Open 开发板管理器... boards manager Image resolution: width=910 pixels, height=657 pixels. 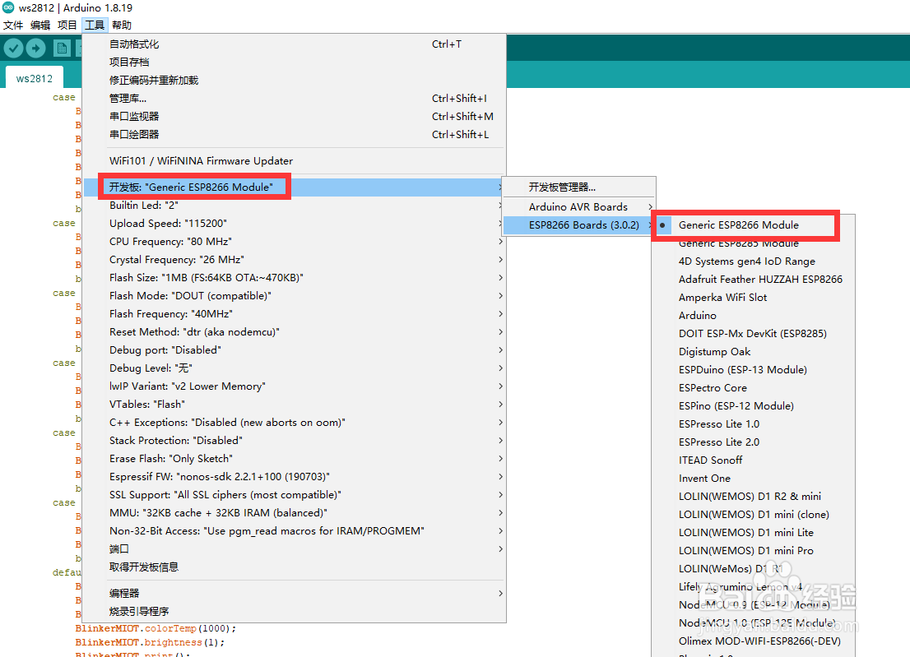(578, 187)
